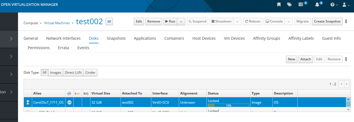
Task: Click the Attach disk button
Action: pos(305,59)
